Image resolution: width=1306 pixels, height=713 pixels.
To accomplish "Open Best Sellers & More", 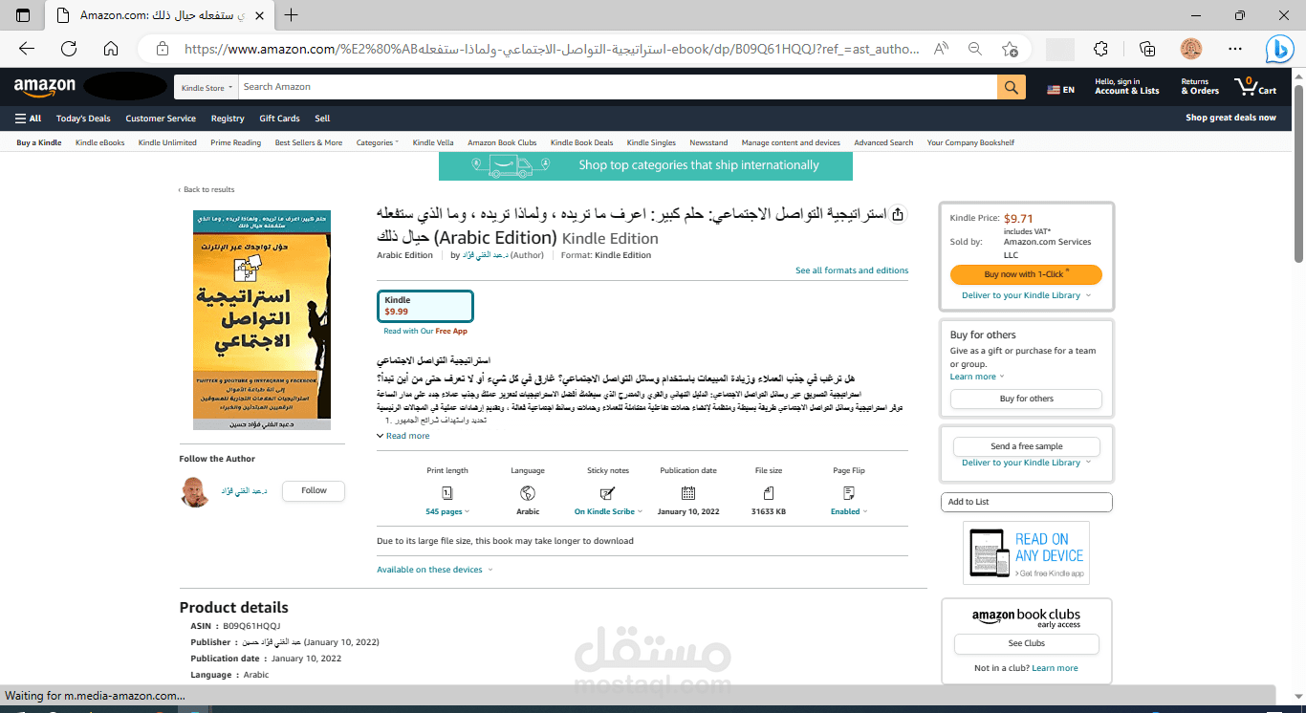I will coord(309,142).
